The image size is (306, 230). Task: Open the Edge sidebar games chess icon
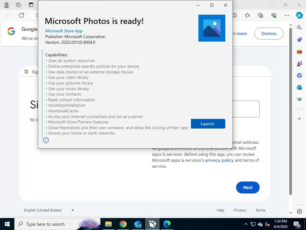point(299,63)
